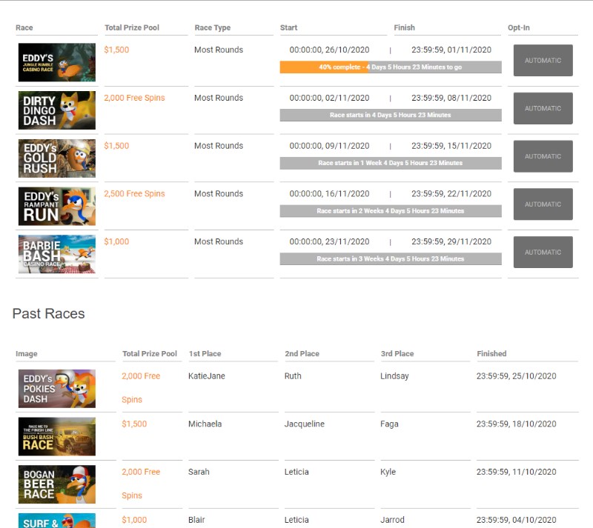
Task: Click Automatic button for Eddy's Gold Rush
Action: click(543, 156)
